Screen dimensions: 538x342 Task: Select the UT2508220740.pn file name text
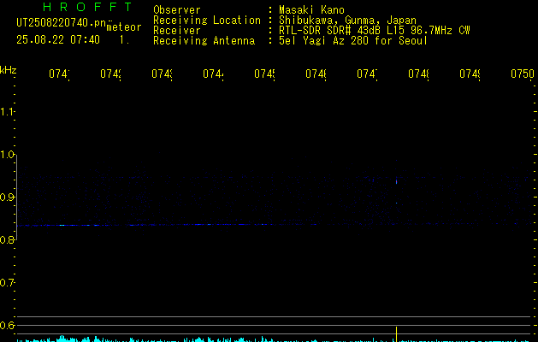pyautogui.click(x=62, y=23)
